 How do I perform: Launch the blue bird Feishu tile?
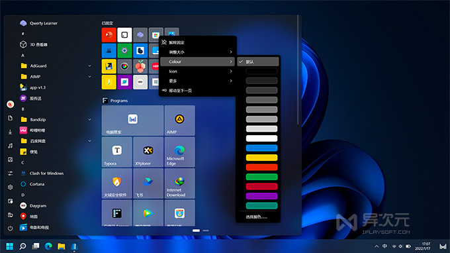tap(148, 183)
